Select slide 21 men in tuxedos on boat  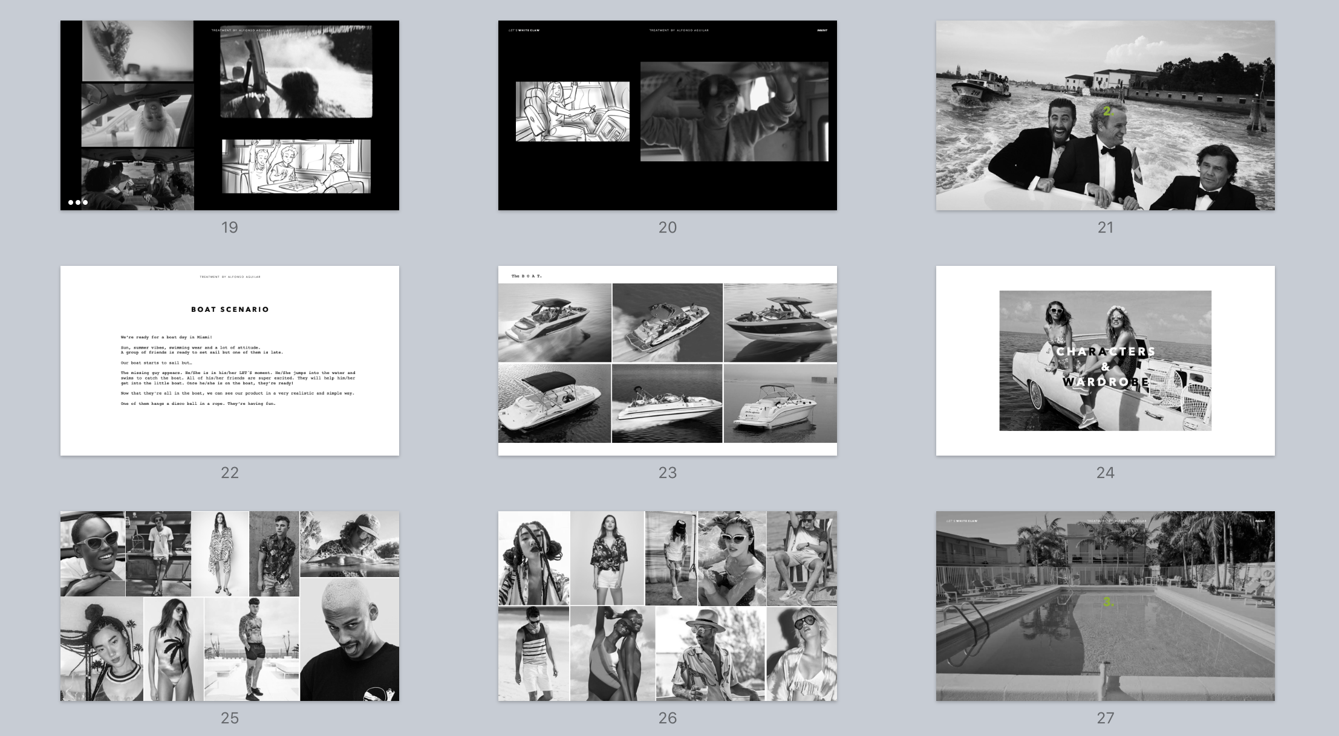pos(1105,115)
